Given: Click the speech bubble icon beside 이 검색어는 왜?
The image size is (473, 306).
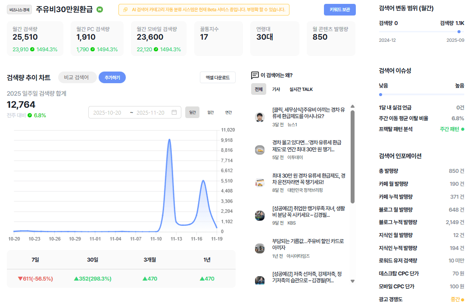Looking at the screenshot, I should click(x=255, y=75).
